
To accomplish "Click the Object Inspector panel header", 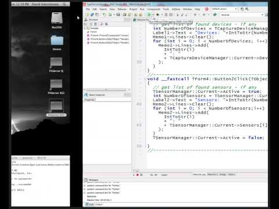I will point(107,95).
